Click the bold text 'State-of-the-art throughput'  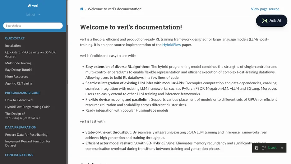tap(108, 132)
